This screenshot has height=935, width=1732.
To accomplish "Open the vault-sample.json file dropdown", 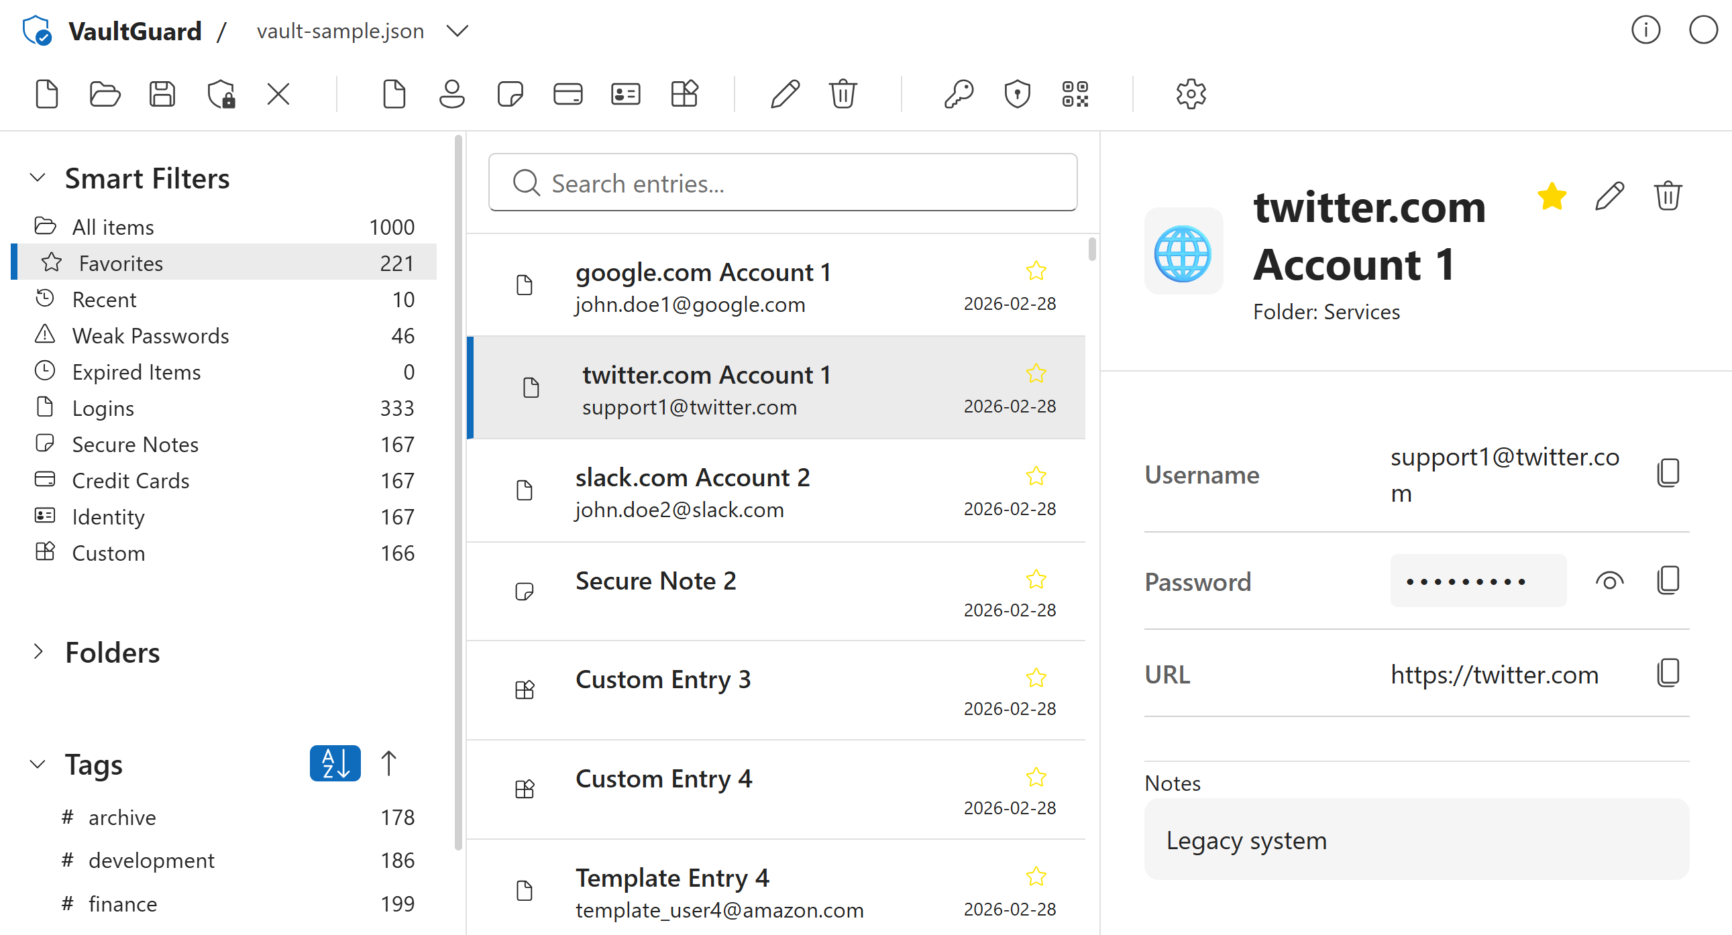I will click(457, 32).
